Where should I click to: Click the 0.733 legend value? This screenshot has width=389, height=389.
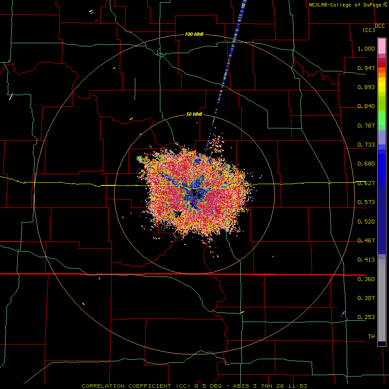366,145
